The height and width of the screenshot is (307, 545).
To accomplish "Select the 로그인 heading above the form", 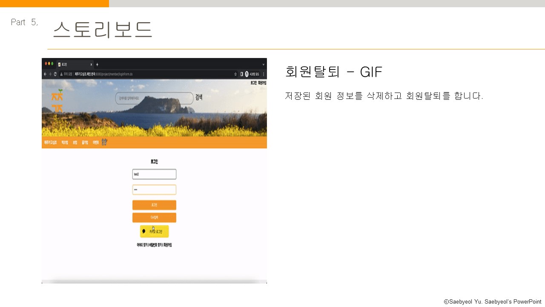I will point(154,162).
